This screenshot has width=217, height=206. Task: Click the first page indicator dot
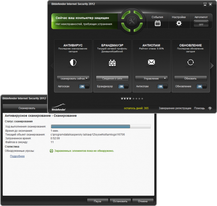122,99
